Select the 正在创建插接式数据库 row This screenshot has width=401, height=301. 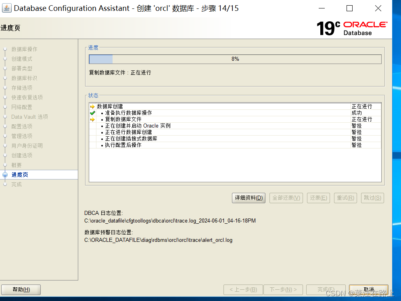pos(235,138)
